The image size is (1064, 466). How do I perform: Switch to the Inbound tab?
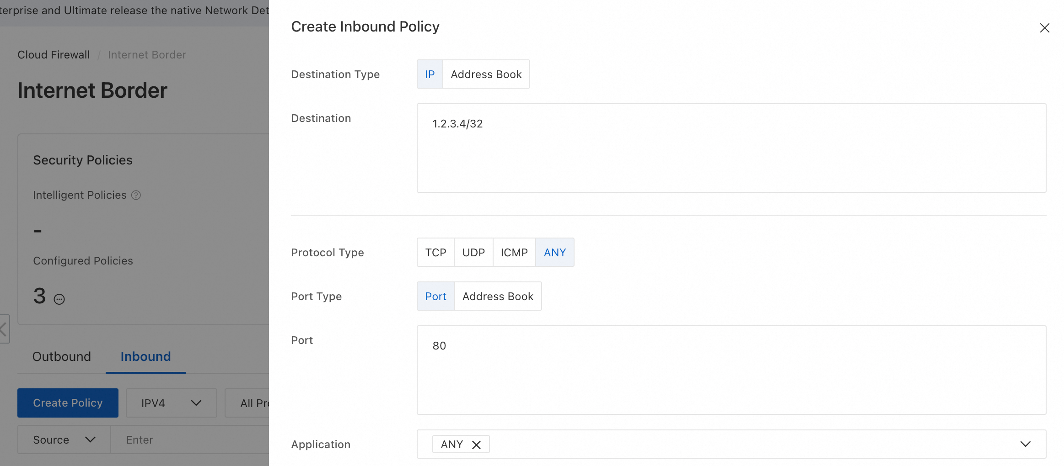coord(145,356)
